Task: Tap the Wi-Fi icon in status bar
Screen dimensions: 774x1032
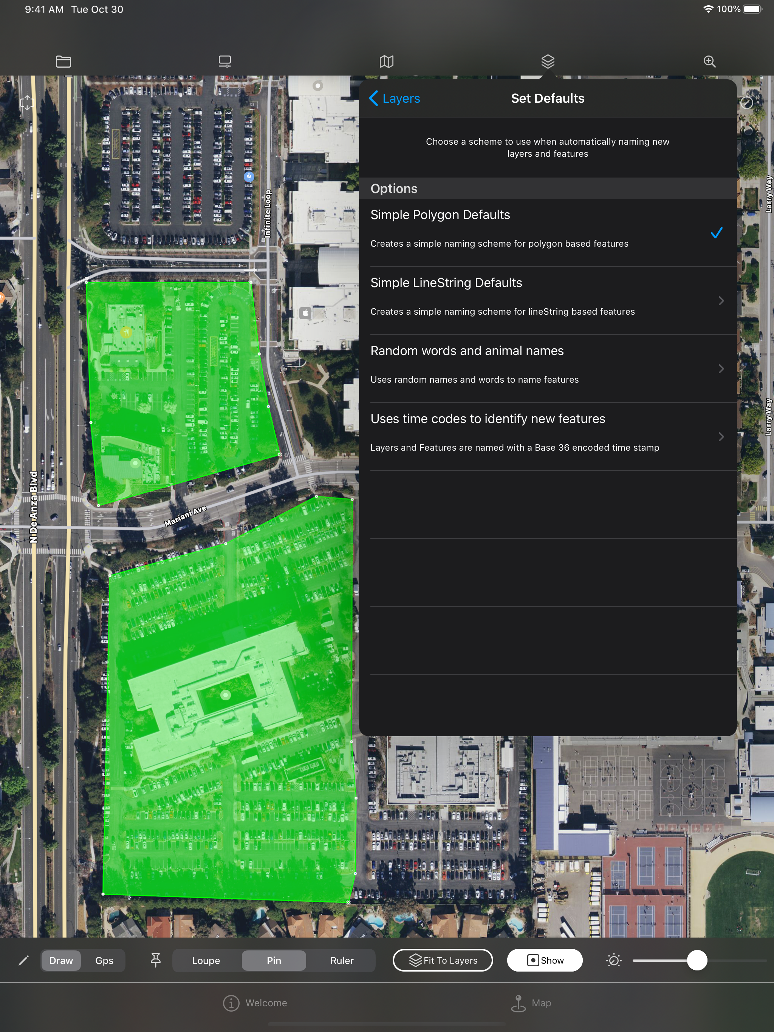Action: (708, 9)
